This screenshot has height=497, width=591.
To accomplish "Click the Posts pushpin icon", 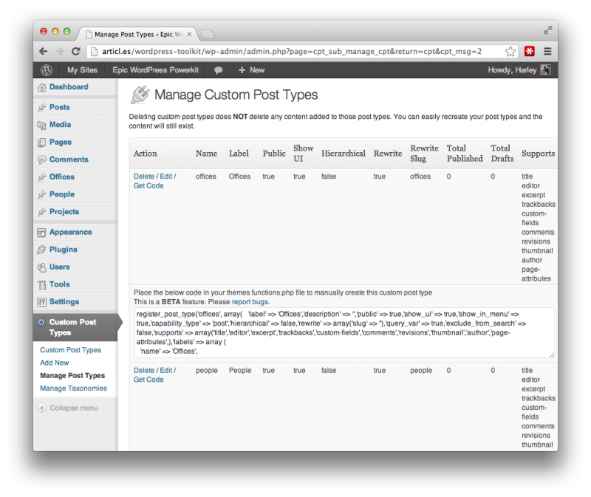I will pos(41,107).
